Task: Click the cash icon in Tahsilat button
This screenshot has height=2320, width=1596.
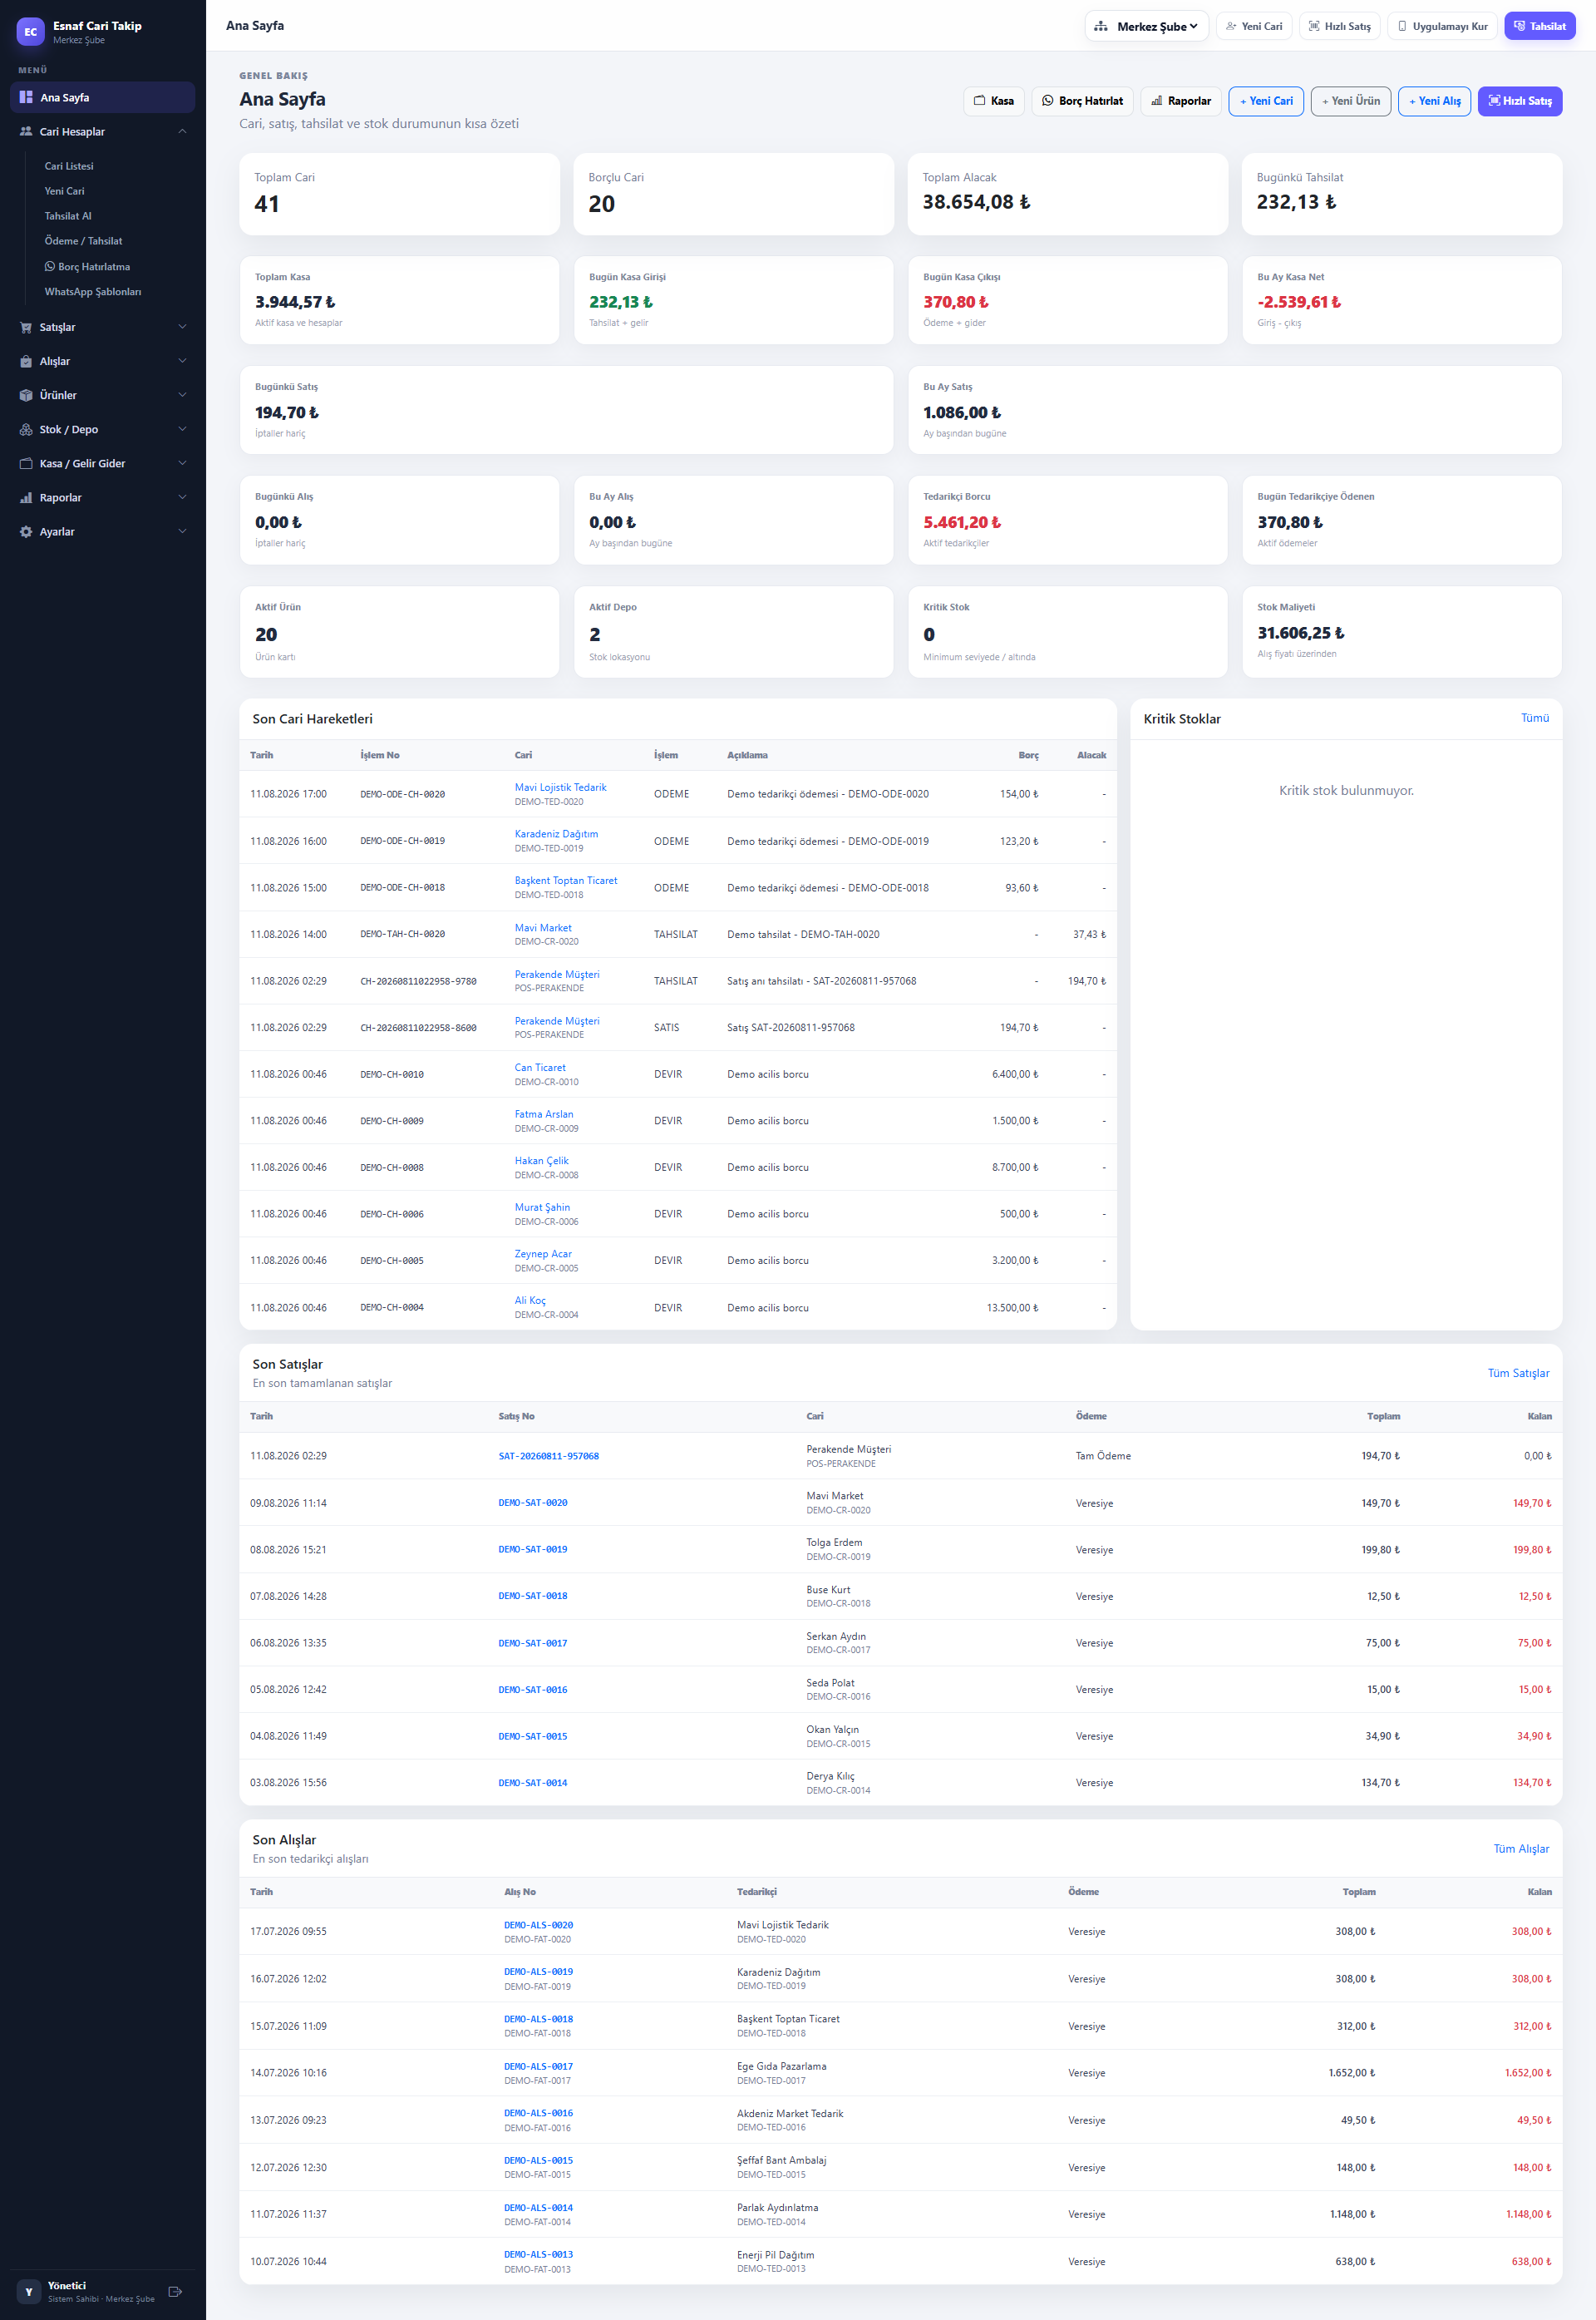Action: coord(1519,26)
